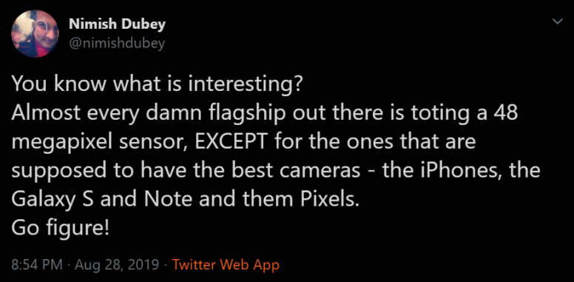Expand the tweet options chevron
574x282 pixels.
click(x=557, y=22)
